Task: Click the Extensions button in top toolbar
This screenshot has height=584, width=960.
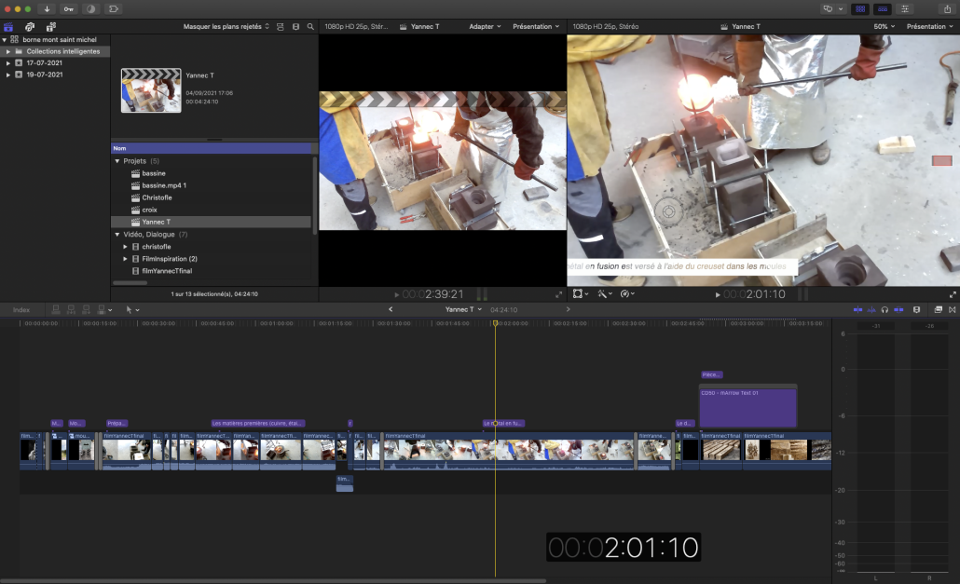Action: coord(114,9)
